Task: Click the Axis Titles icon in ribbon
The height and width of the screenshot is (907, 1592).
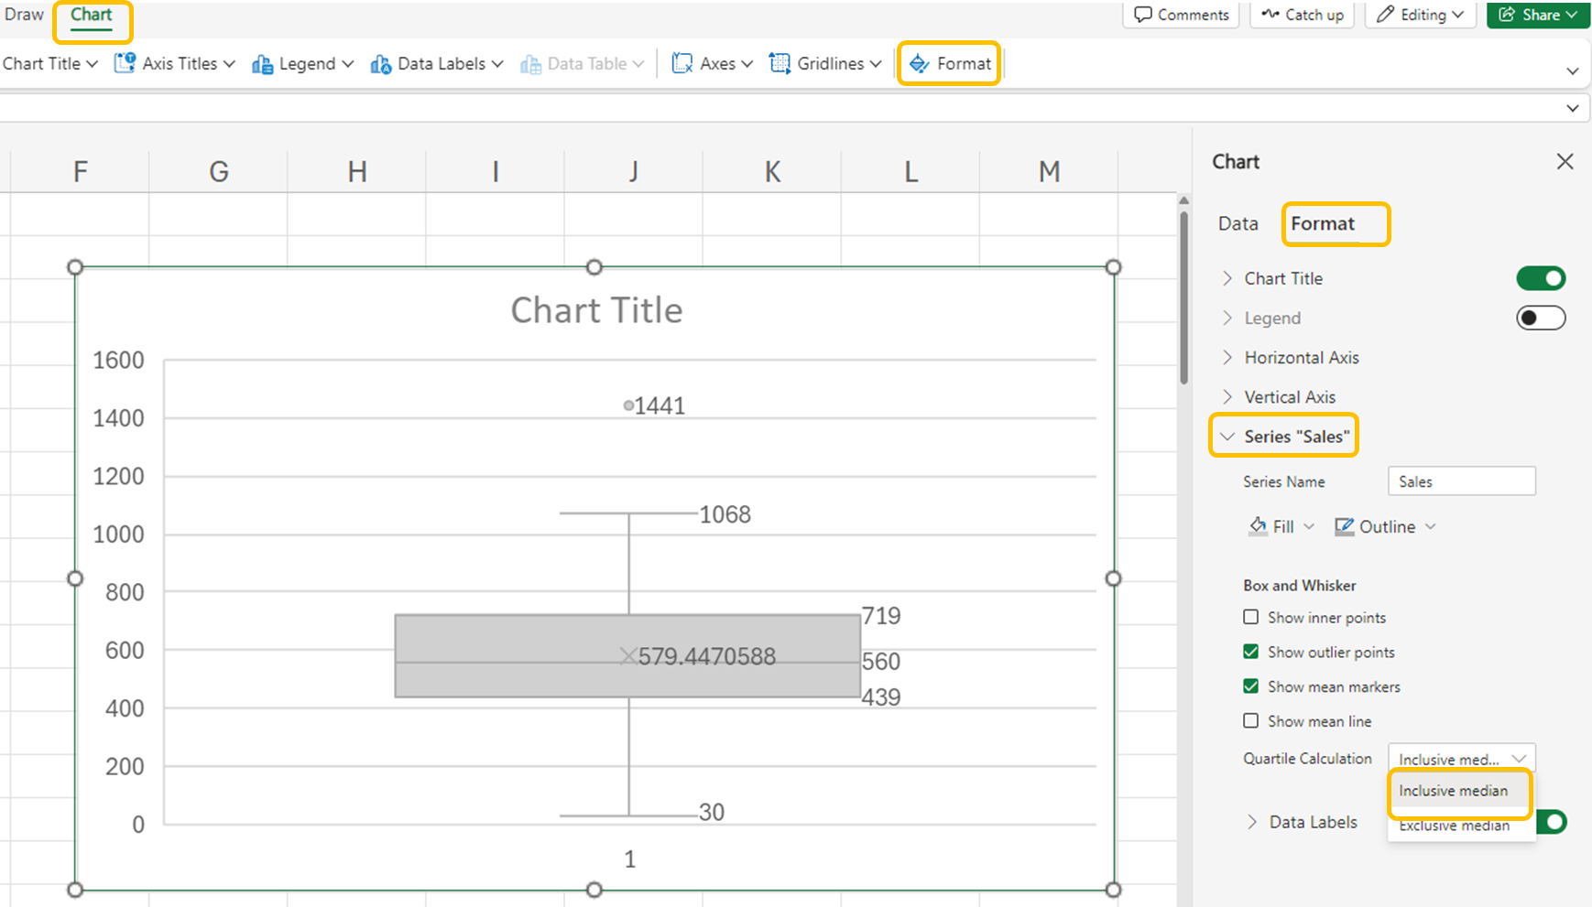Action: 125,63
